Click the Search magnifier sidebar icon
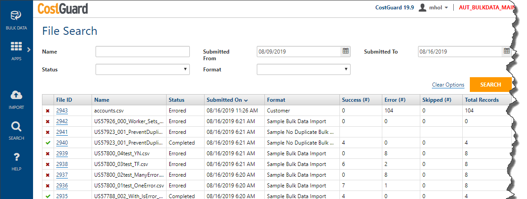Screen dimensions: 527x199 16,127
